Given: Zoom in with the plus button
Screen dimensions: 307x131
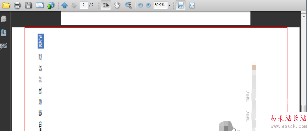Looking at the screenshot, I should [x=148, y=5].
